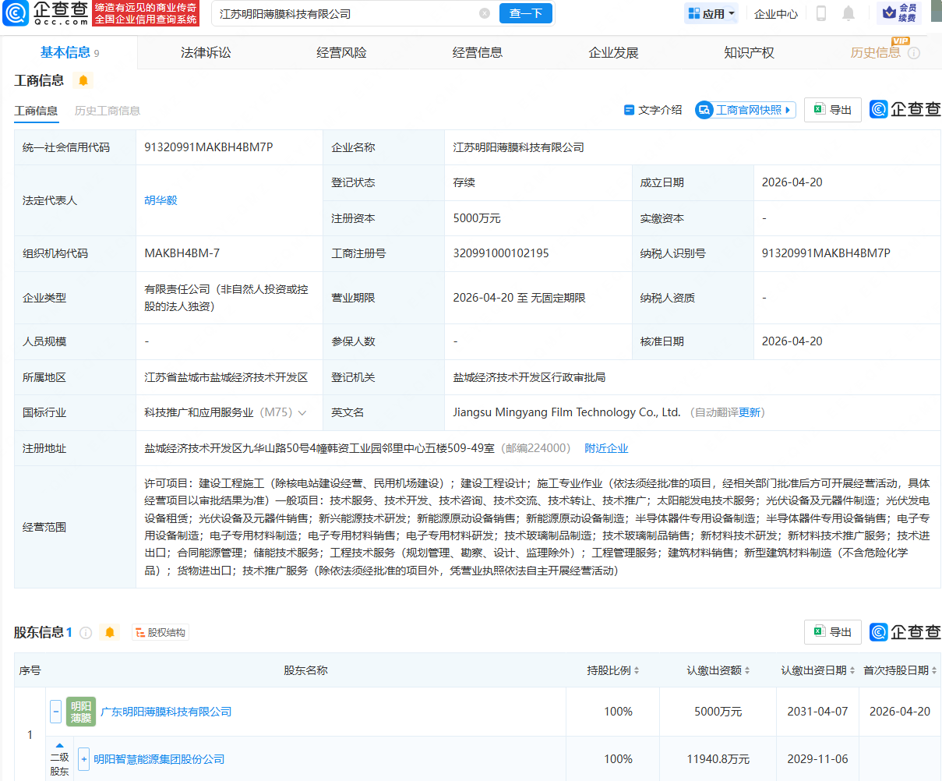Open the mobile phone app icon

[821, 13]
